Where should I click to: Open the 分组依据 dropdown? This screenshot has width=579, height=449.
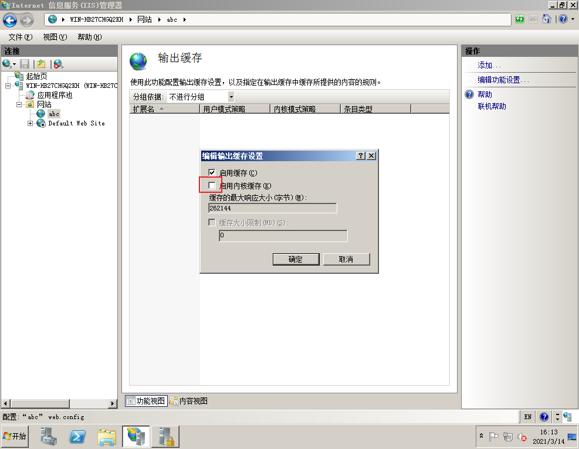[231, 96]
